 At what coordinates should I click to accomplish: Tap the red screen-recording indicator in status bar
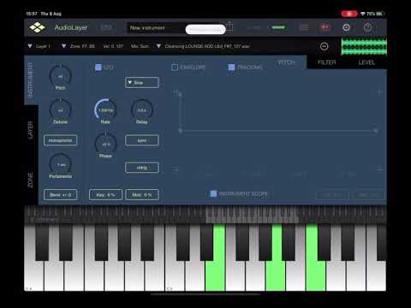(349, 14)
